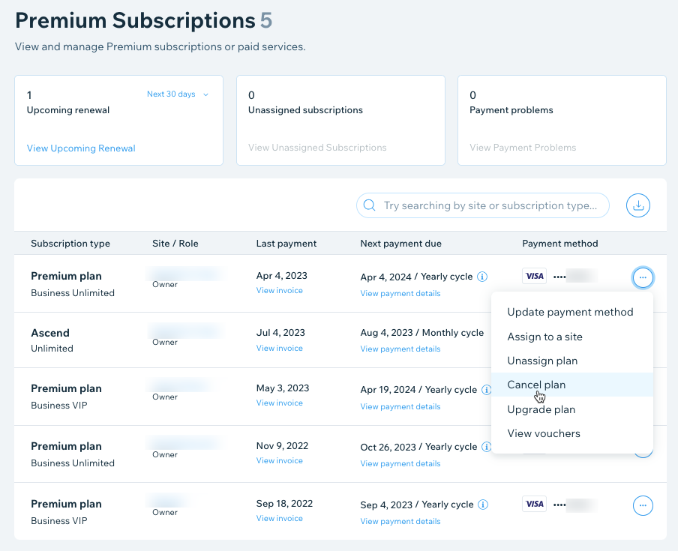The width and height of the screenshot is (678, 551).
Task: Click the three-dot button on first Premium plan
Action: click(643, 278)
